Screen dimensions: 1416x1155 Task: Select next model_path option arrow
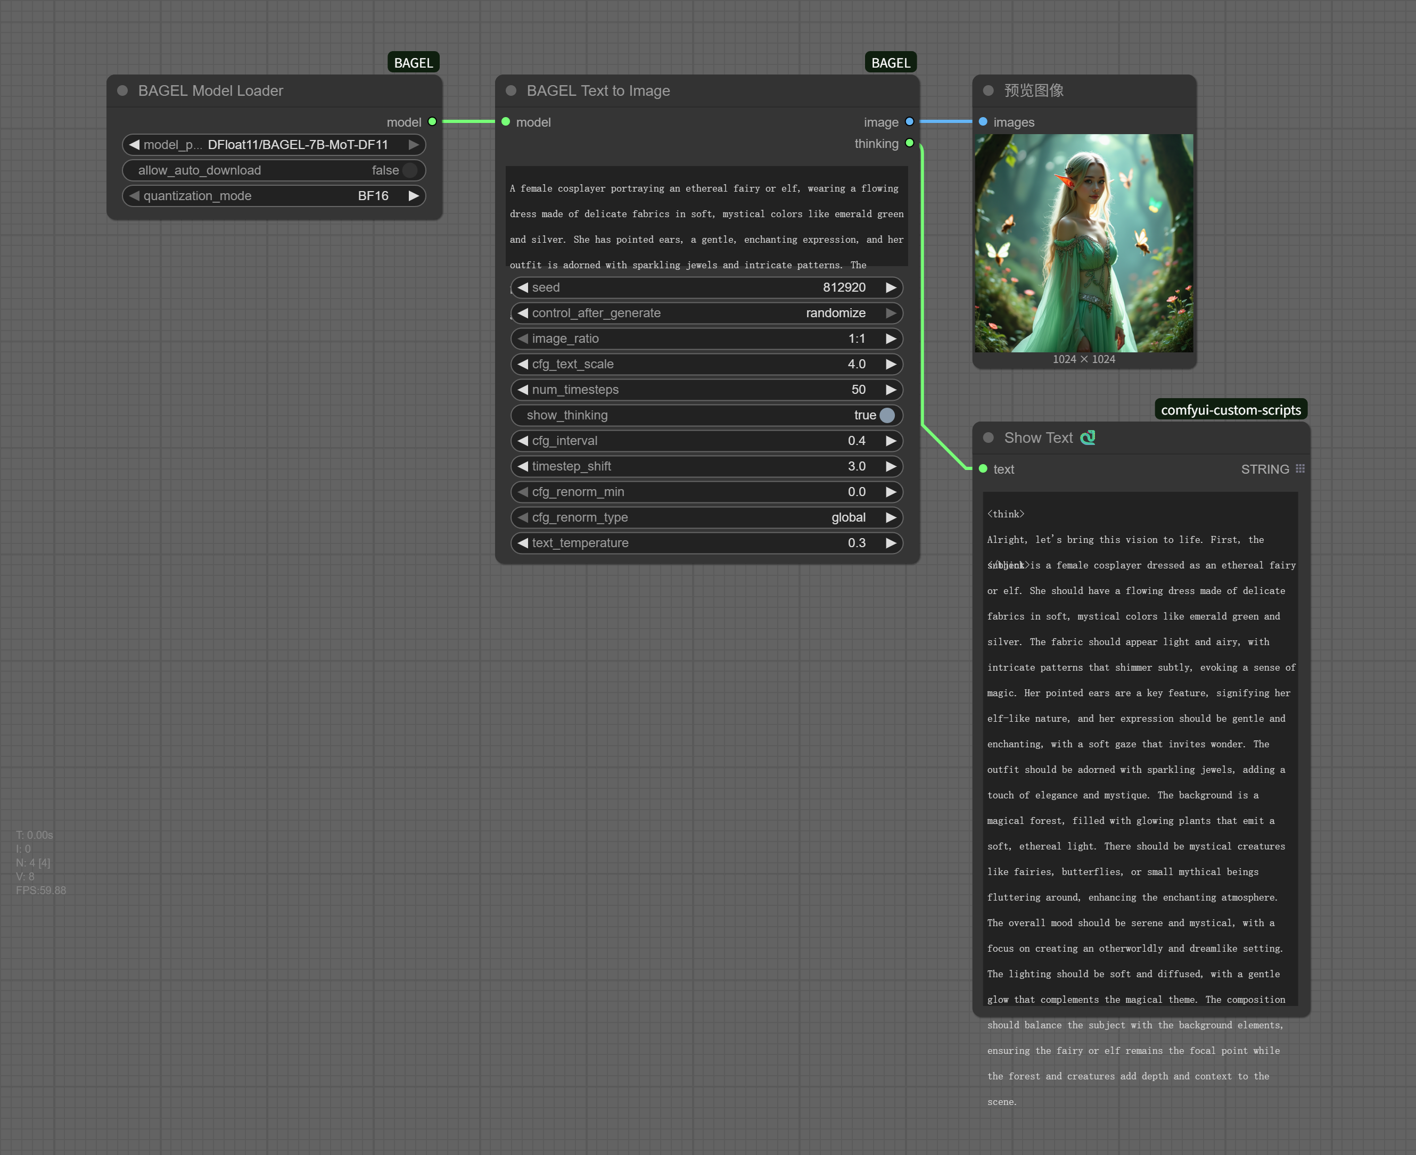414,144
